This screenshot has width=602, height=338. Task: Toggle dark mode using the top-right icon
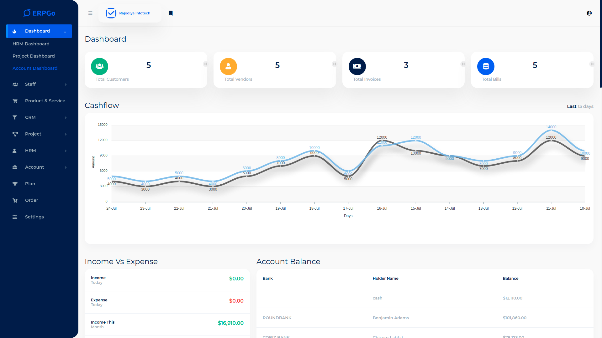[x=589, y=13]
